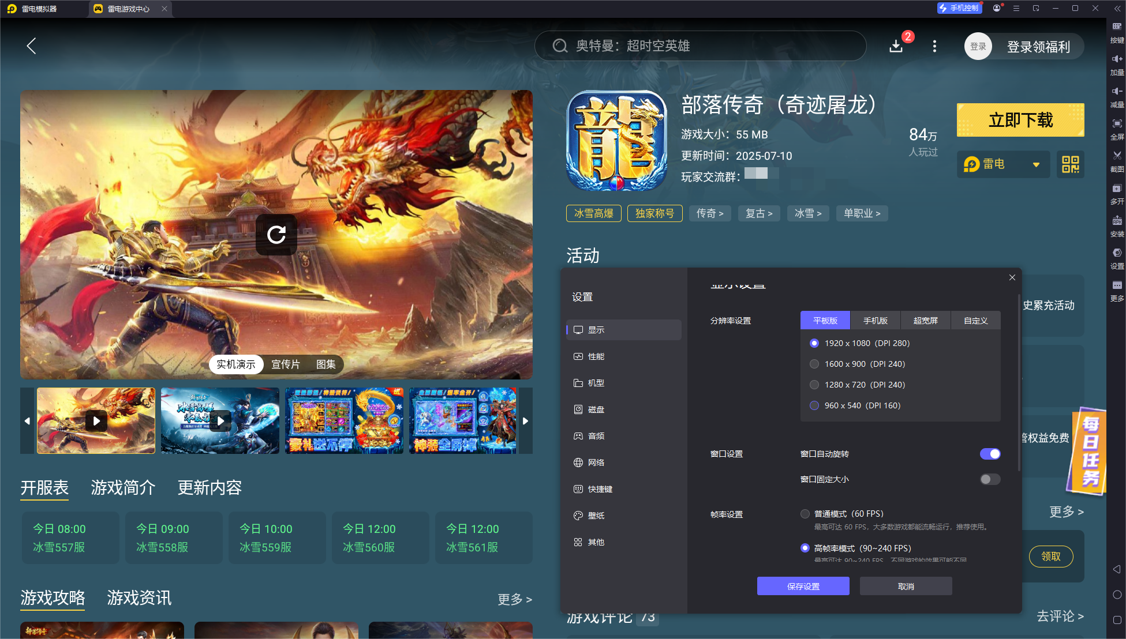The height and width of the screenshot is (639, 1126).
Task: Click 保存设置 button
Action: coord(803,586)
